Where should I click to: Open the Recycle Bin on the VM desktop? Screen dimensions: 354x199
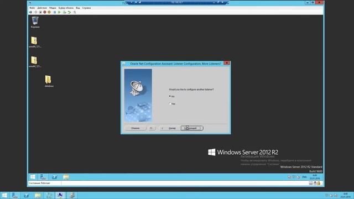click(x=35, y=22)
